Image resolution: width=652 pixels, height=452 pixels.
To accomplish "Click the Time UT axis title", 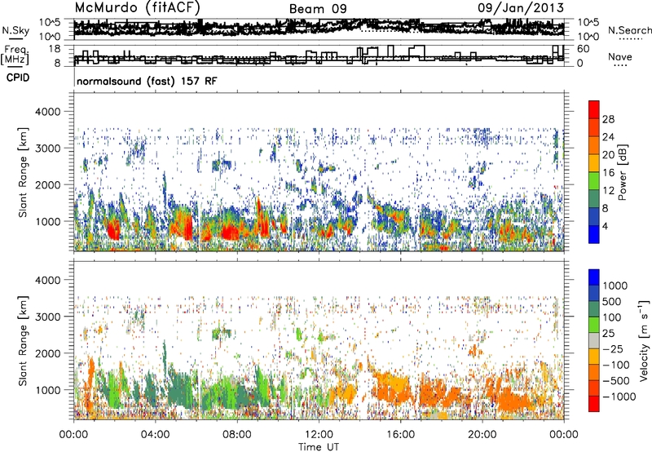I will click(319, 447).
